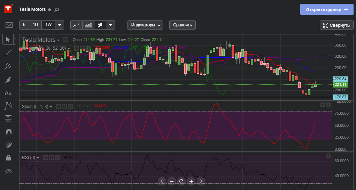Hide all drawings with crossed-eye icon
Image resolution: width=356 pixels, height=190 pixels.
click(9, 171)
